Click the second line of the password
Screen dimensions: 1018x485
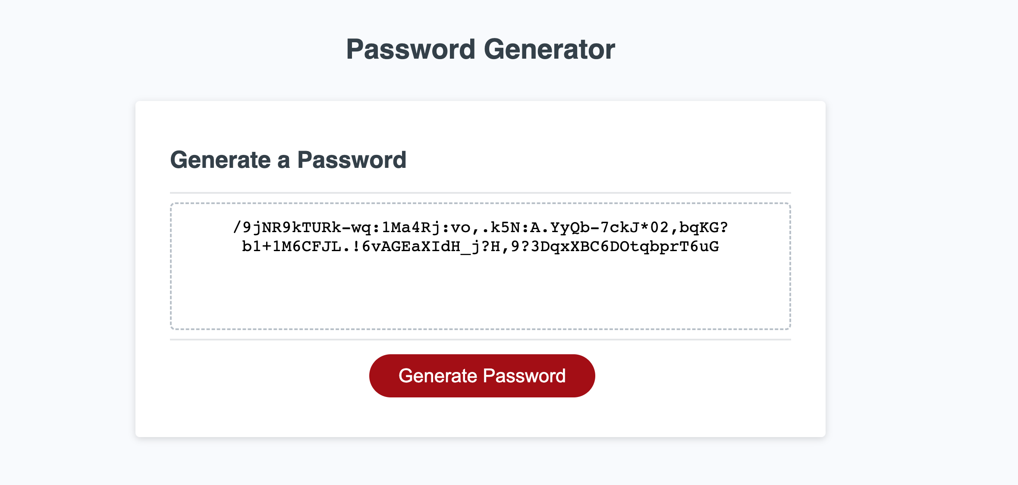pos(481,247)
